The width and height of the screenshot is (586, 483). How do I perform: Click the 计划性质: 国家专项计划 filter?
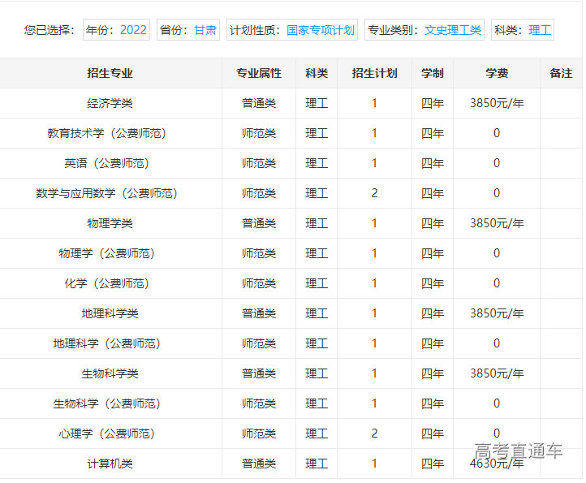291,30
